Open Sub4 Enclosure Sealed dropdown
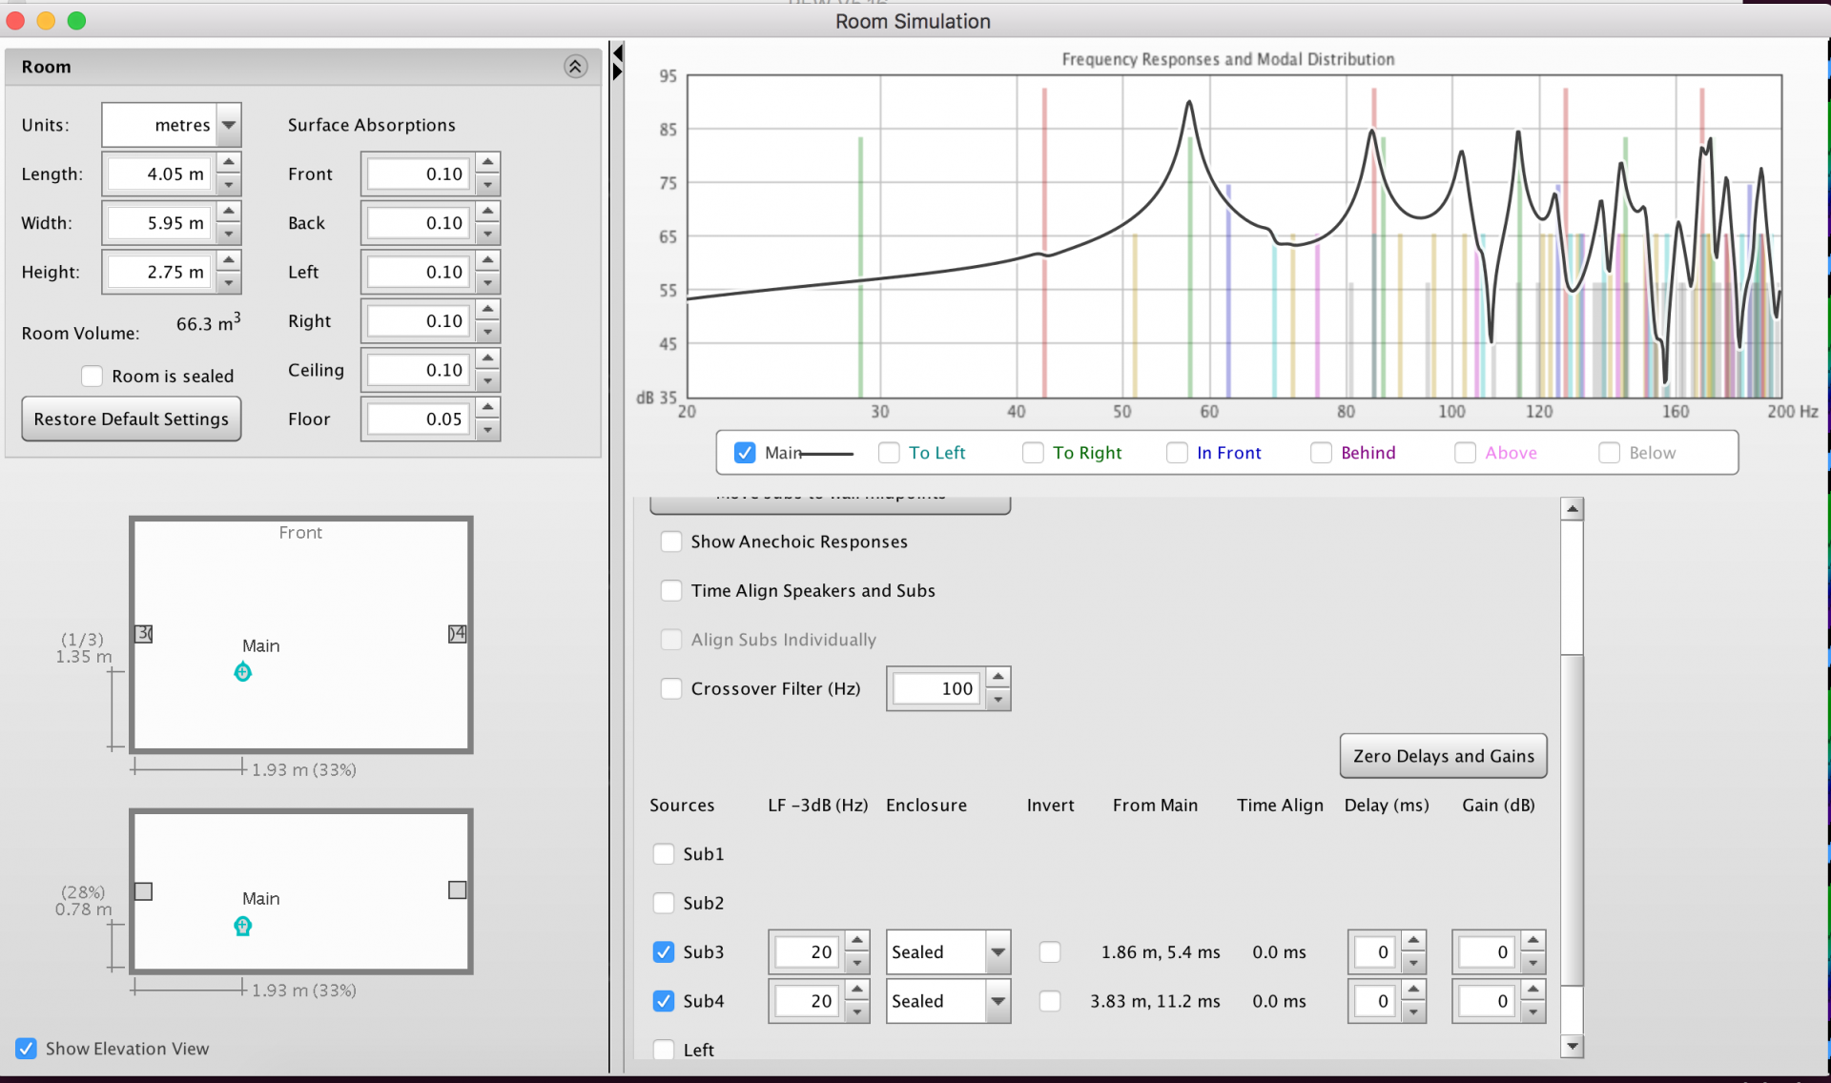 [998, 1001]
